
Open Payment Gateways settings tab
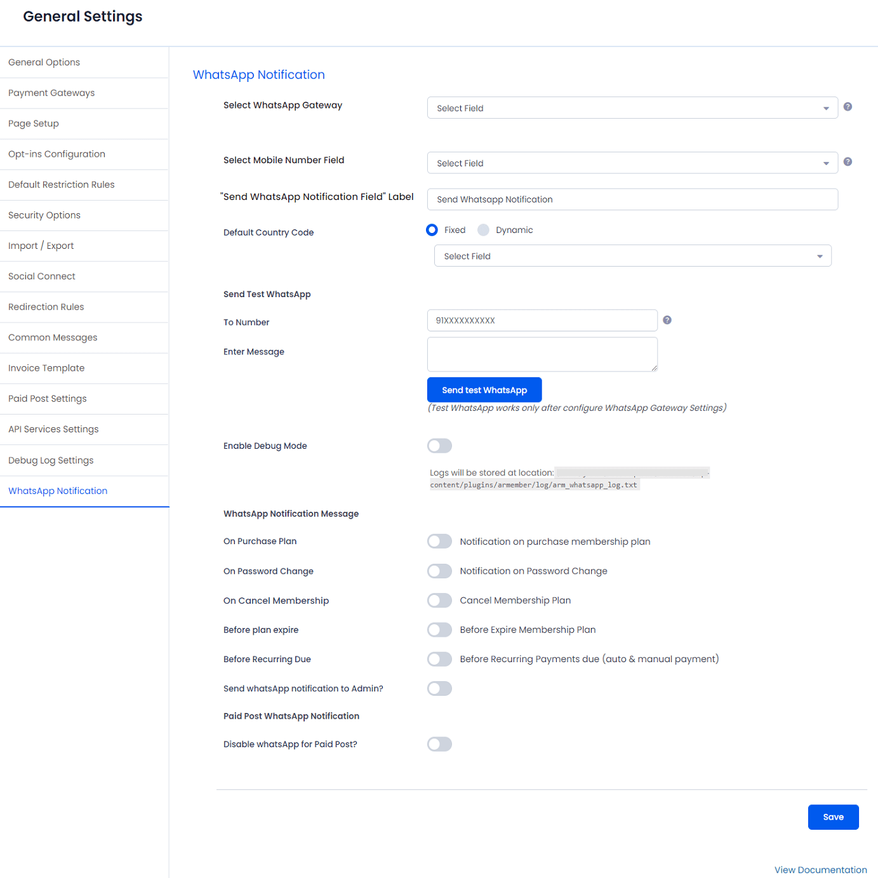84,93
